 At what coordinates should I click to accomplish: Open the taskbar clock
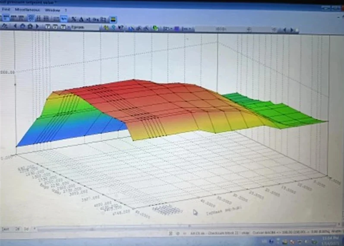click(330, 240)
